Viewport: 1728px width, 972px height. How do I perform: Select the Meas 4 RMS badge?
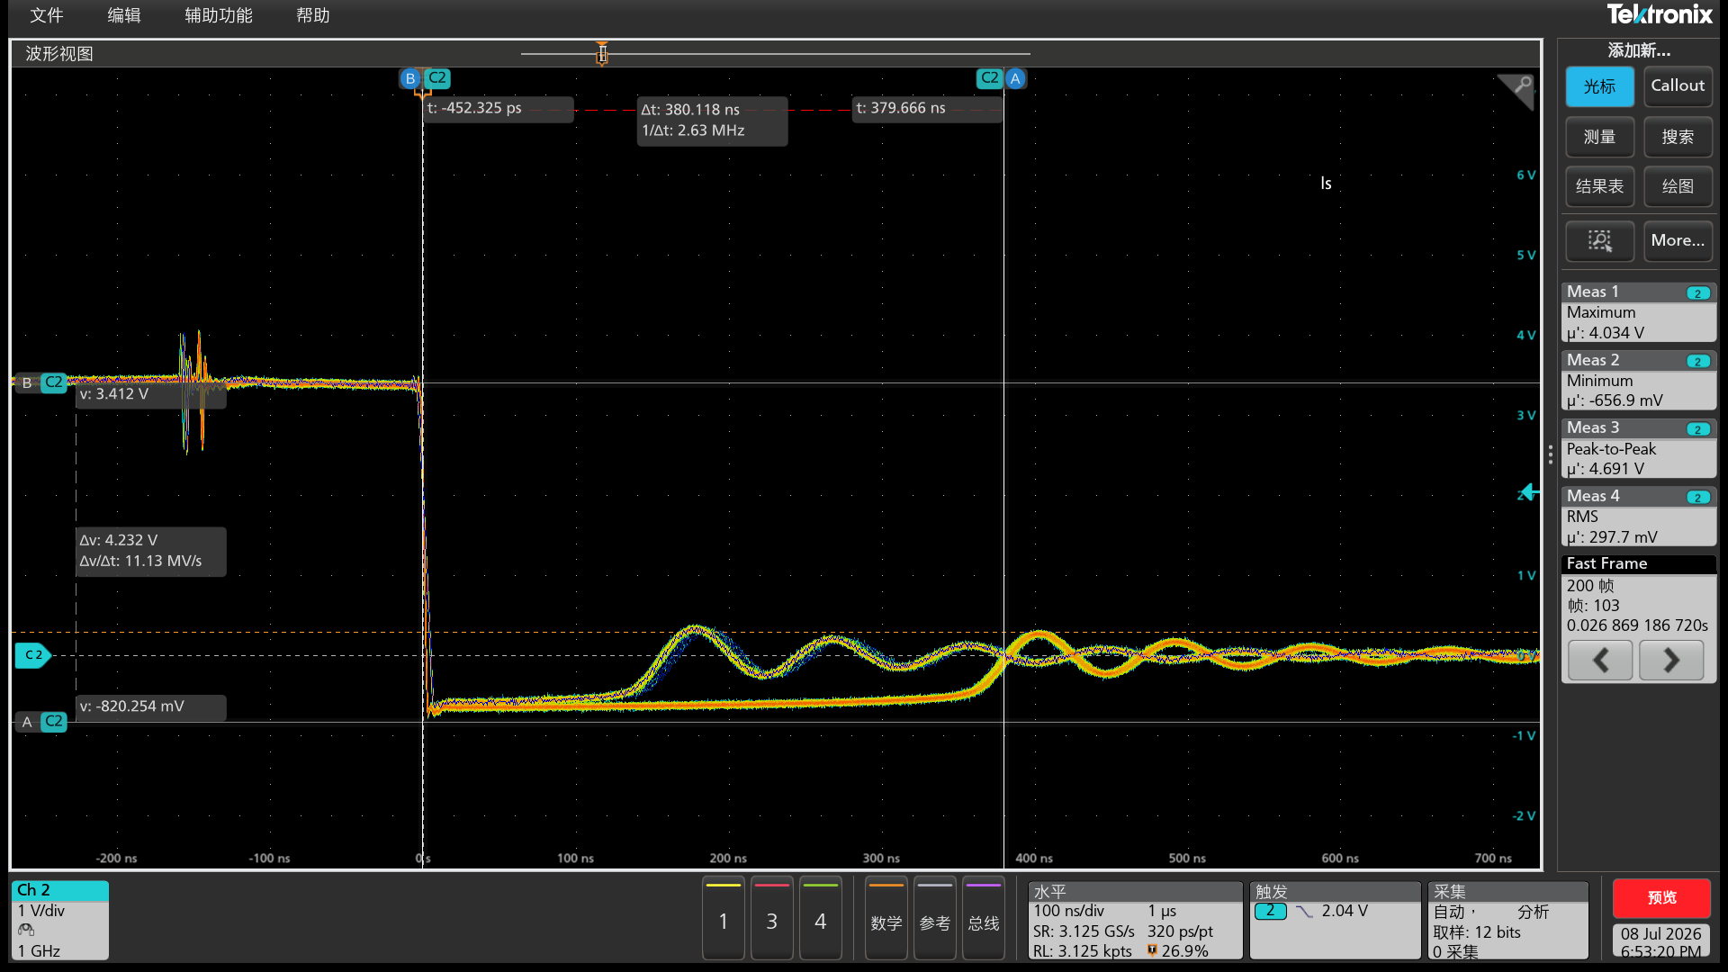(x=1639, y=517)
